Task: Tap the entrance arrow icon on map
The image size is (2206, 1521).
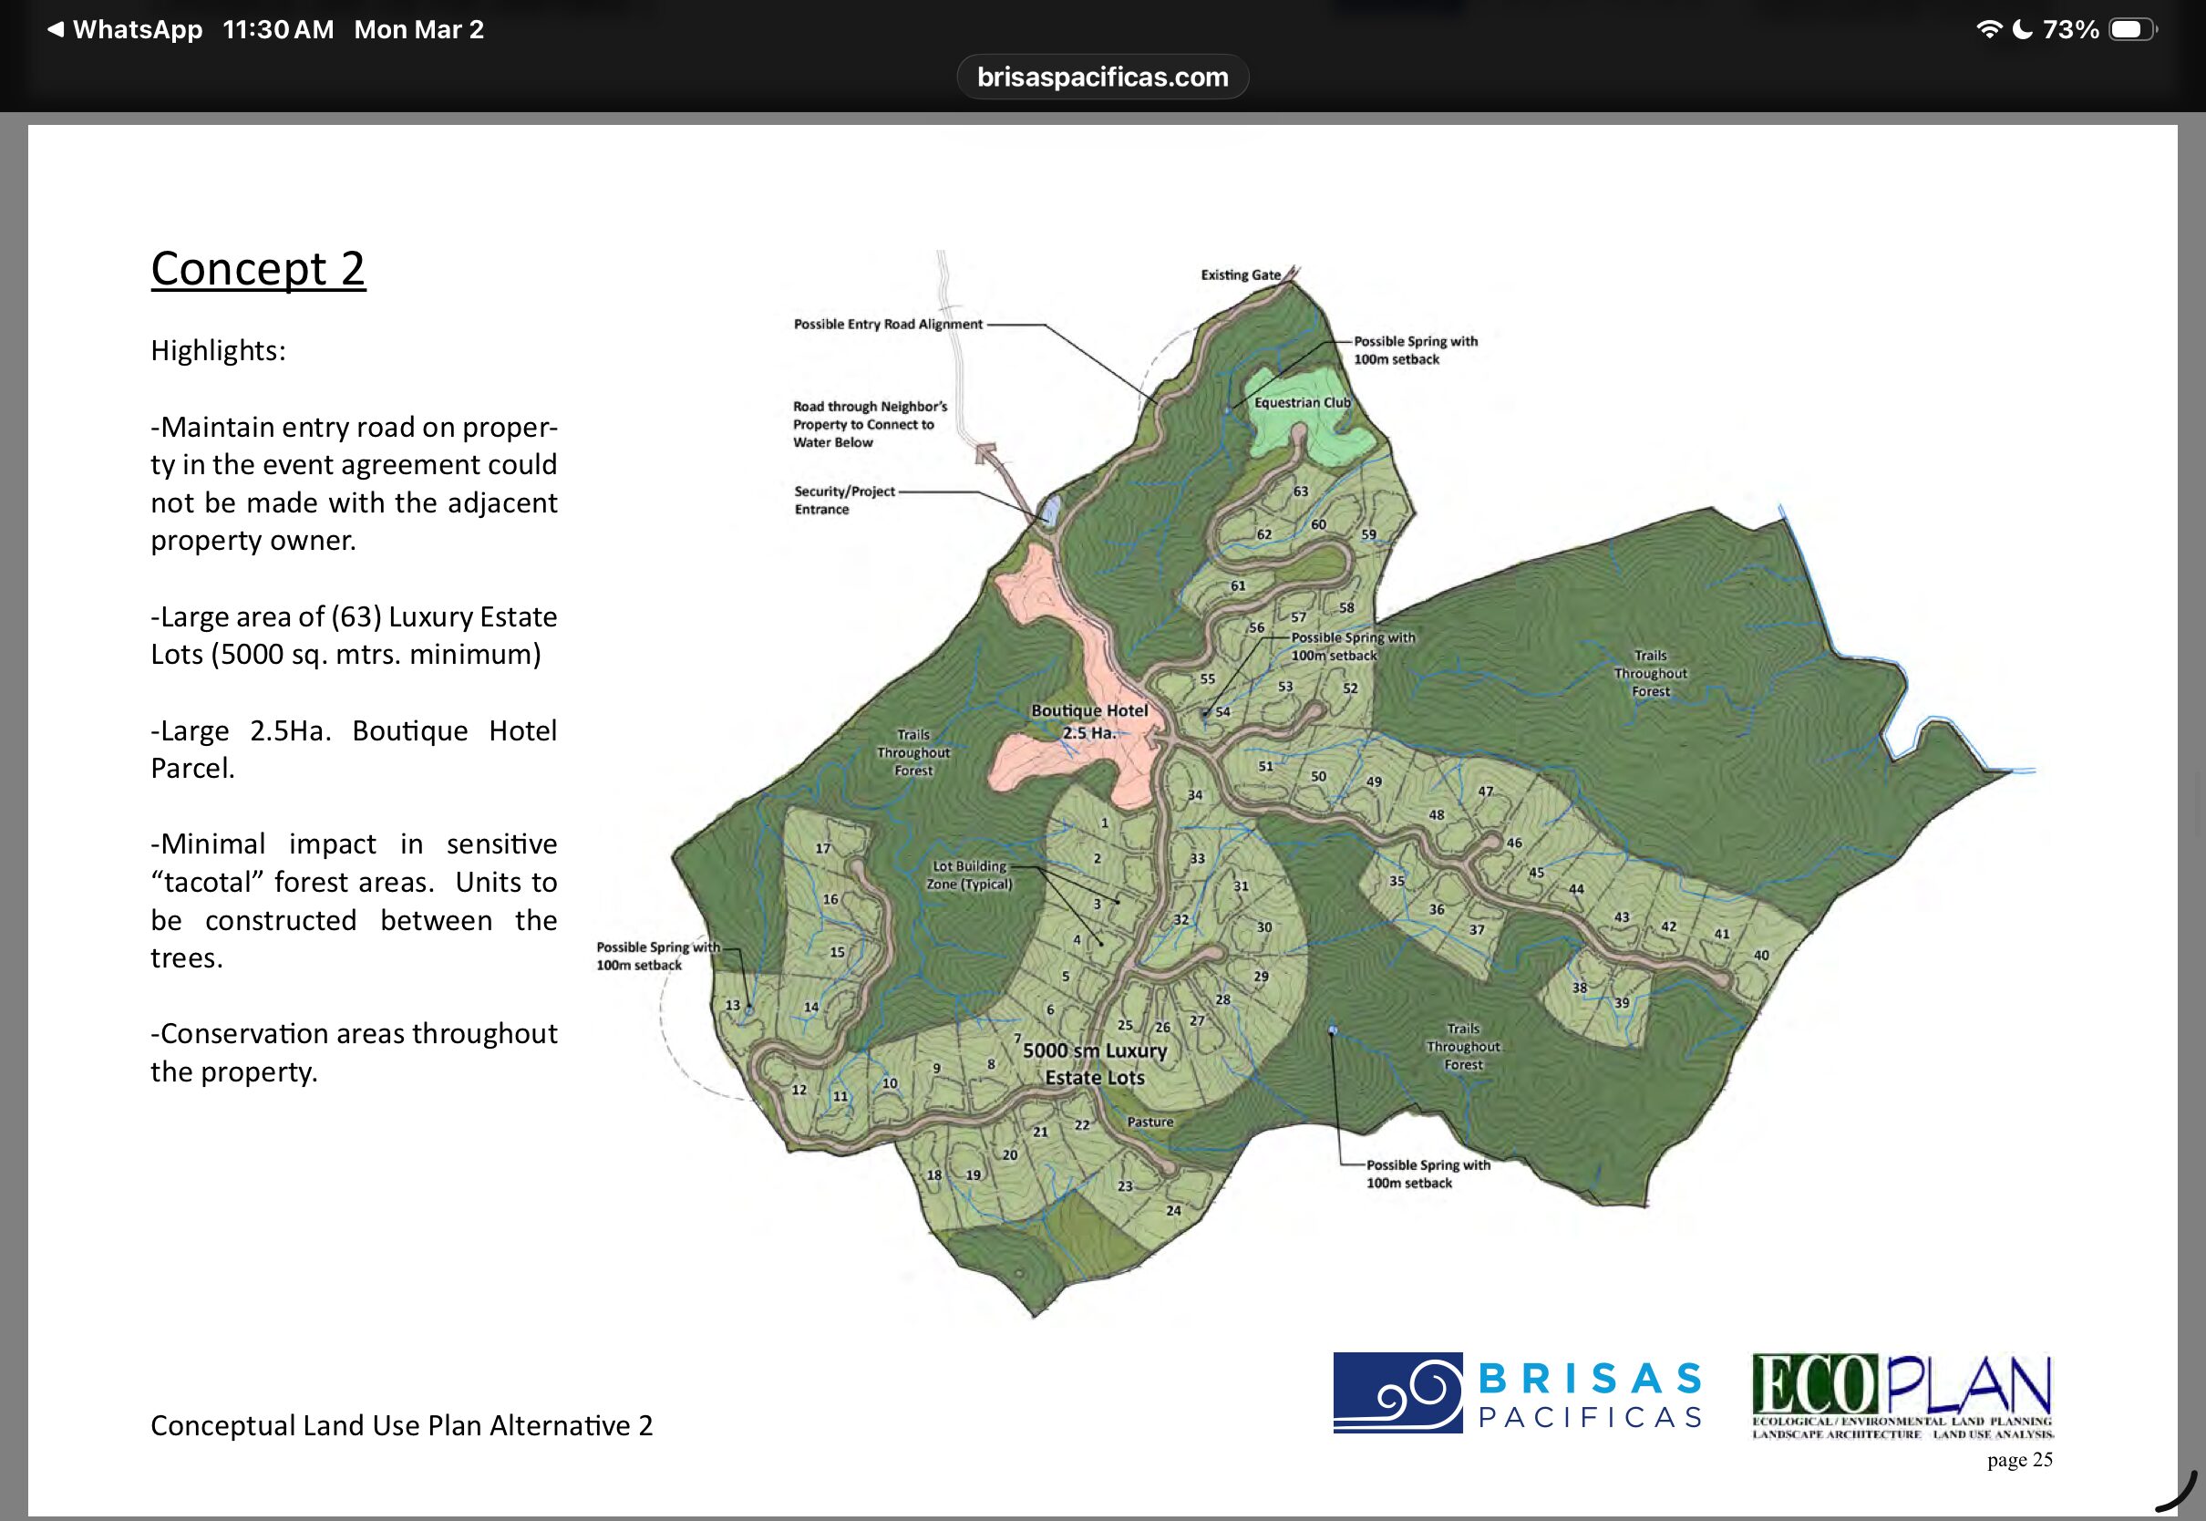Action: [x=987, y=453]
